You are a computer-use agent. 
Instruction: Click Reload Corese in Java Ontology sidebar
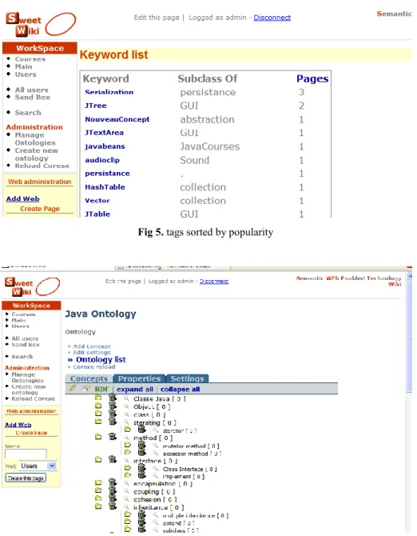point(33,398)
